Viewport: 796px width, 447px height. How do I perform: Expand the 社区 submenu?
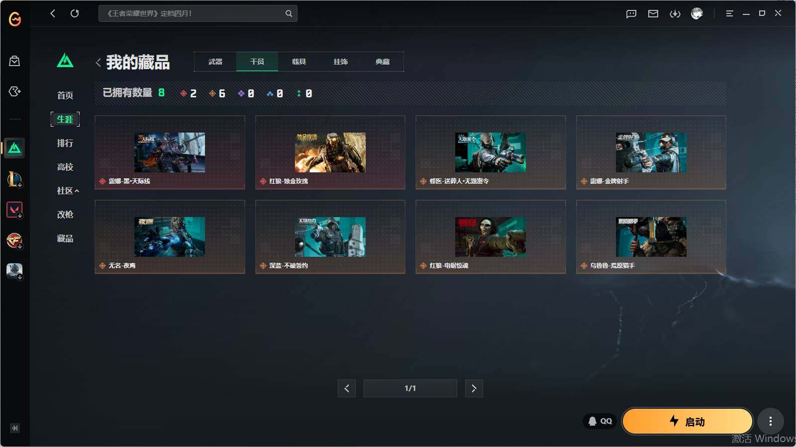coord(68,191)
